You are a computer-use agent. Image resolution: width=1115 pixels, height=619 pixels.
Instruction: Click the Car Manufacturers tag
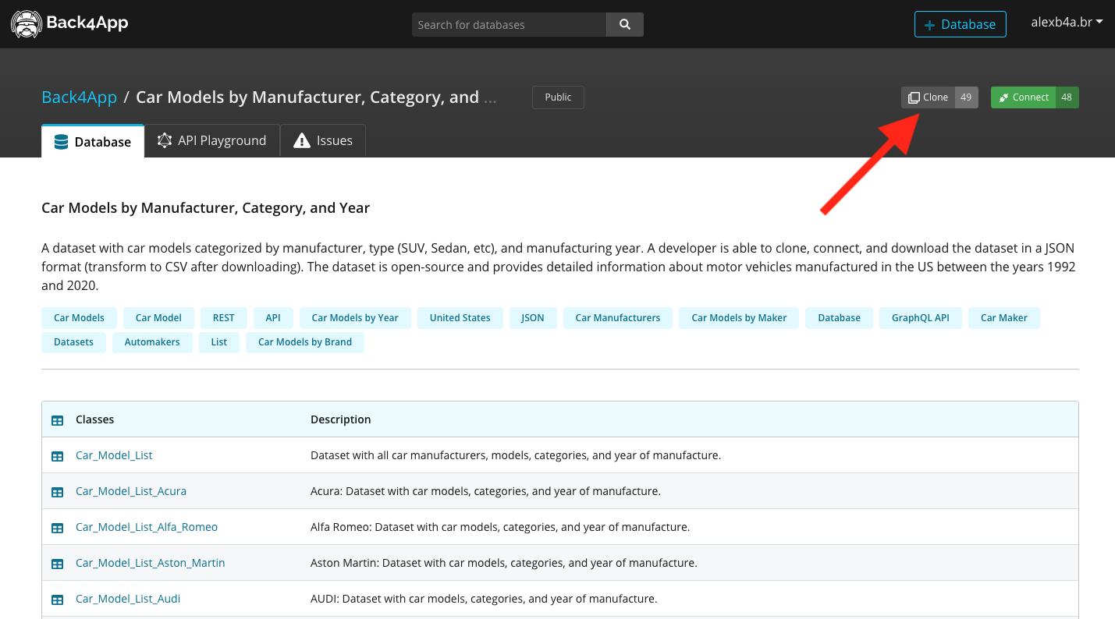tap(618, 318)
